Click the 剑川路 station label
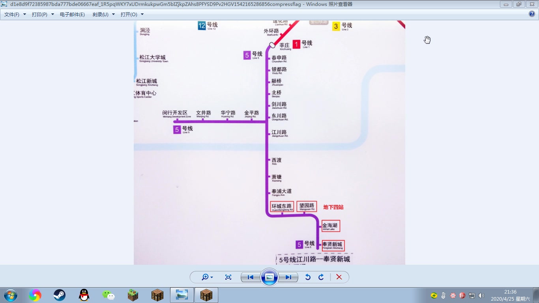539x303 pixels. 279,105
